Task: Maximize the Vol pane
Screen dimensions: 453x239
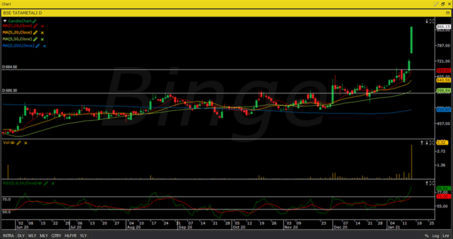Action: [432, 143]
